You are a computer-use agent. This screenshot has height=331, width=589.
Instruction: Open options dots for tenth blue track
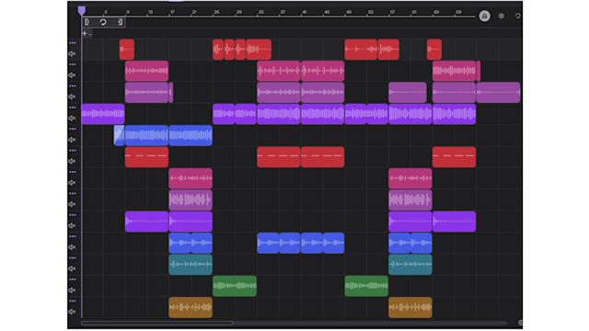[x=73, y=236]
